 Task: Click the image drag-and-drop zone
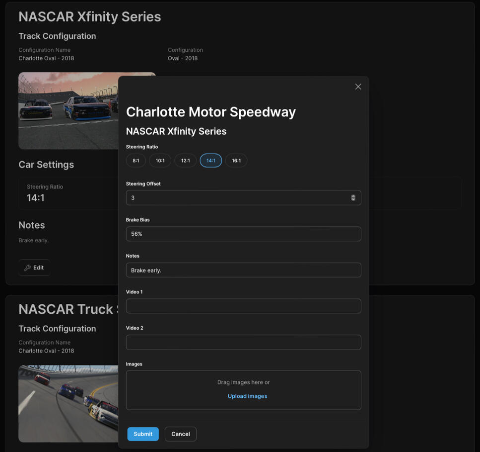pyautogui.click(x=243, y=390)
